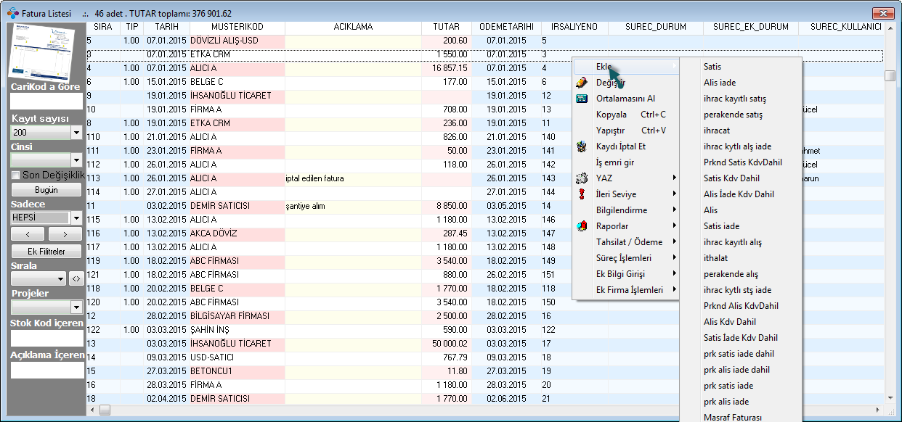Open the Kayıt sayısı dropdown showing 200
902x422 pixels.
point(76,133)
